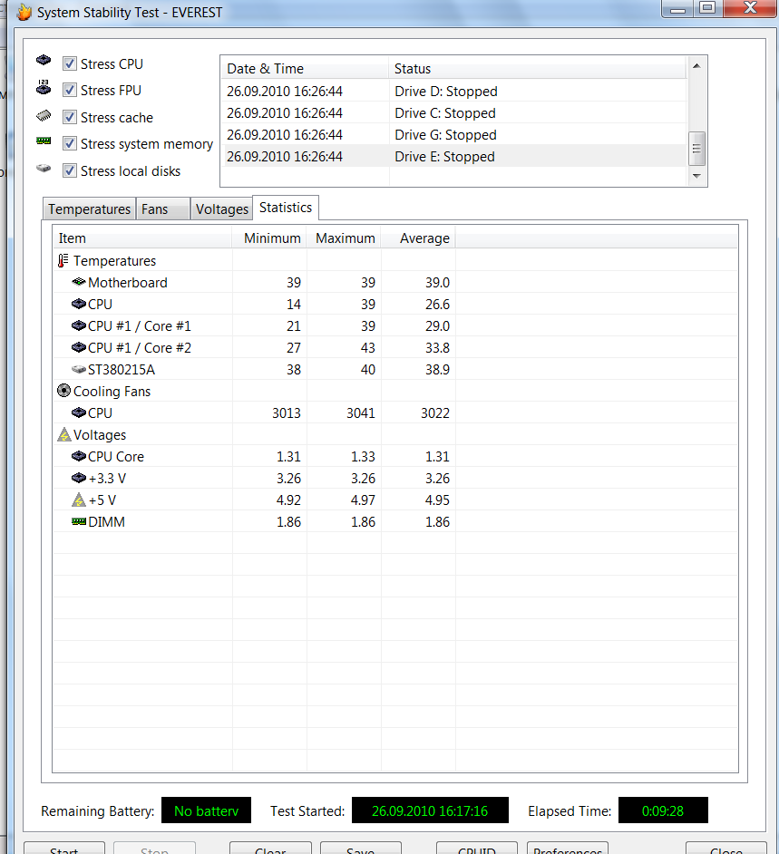Uncheck the Stress CPU checkbox
The image size is (779, 854).
(x=70, y=64)
